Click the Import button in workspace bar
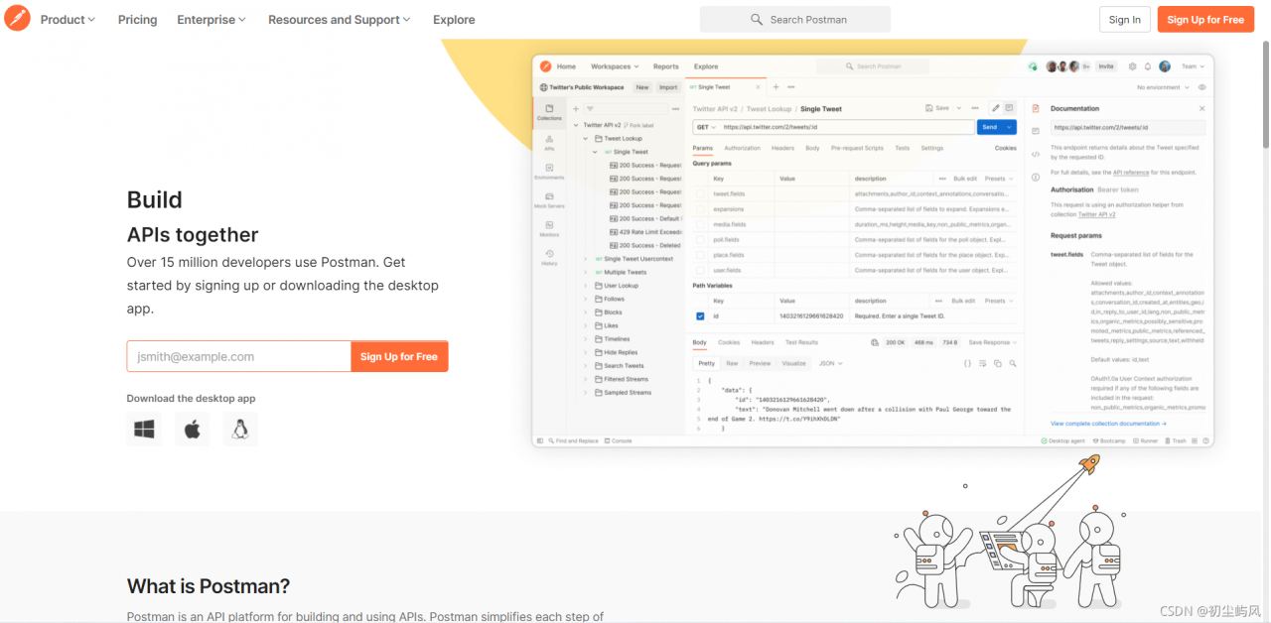Screen dimensions: 1271x623 668,87
